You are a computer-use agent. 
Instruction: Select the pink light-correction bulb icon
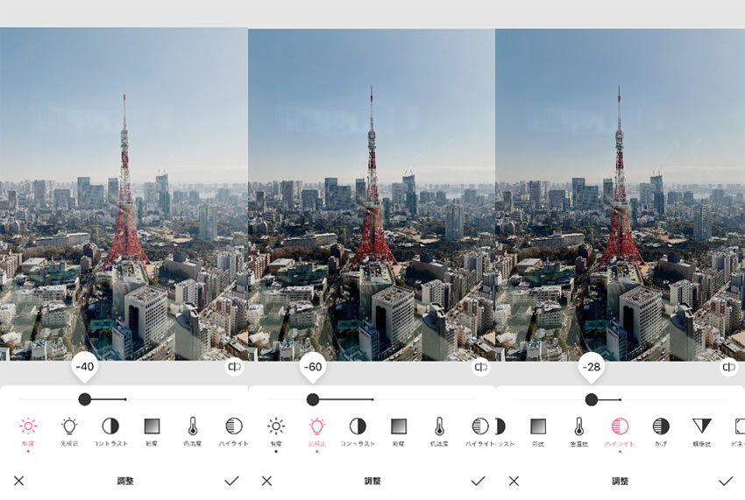tap(316, 426)
